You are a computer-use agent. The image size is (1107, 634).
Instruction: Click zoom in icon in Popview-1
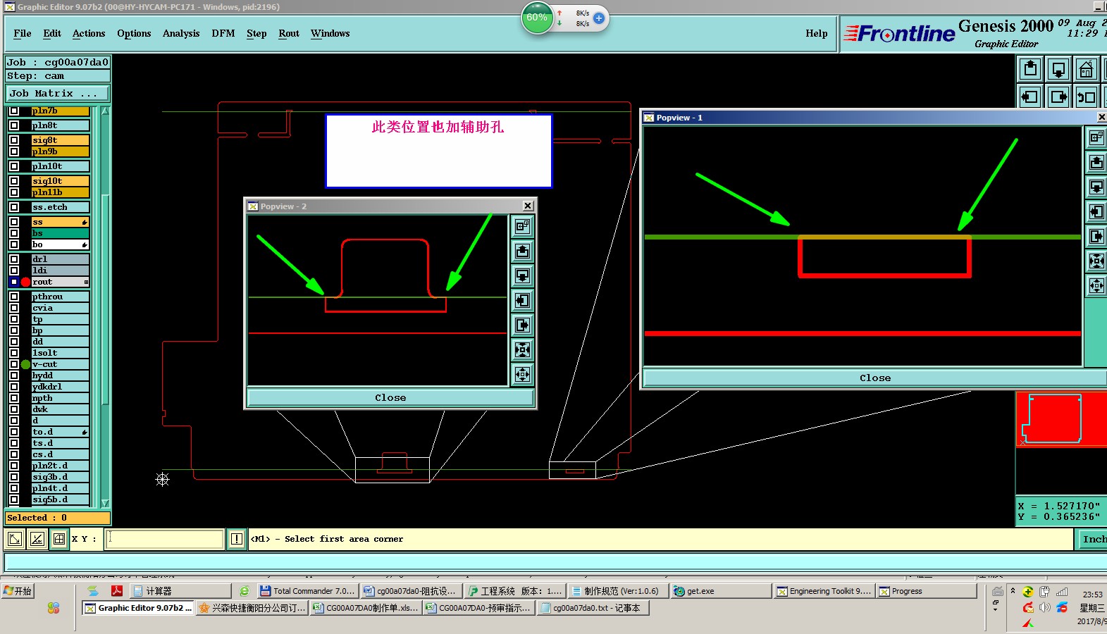tap(1096, 261)
